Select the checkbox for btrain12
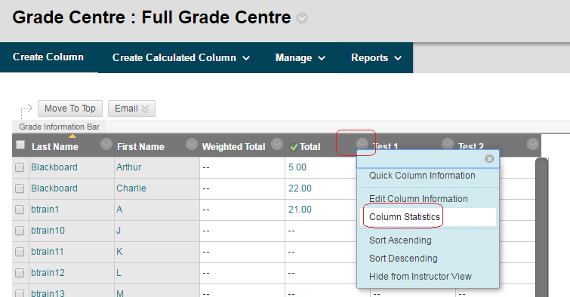The image size is (570, 297). (x=20, y=273)
